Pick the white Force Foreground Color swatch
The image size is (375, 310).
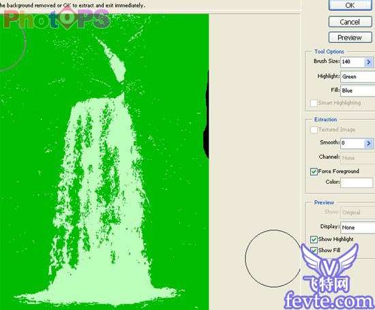pyautogui.click(x=357, y=183)
